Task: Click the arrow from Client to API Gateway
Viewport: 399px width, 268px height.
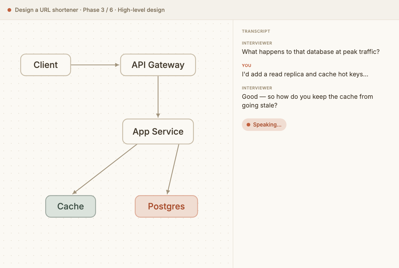Action: 95,65
